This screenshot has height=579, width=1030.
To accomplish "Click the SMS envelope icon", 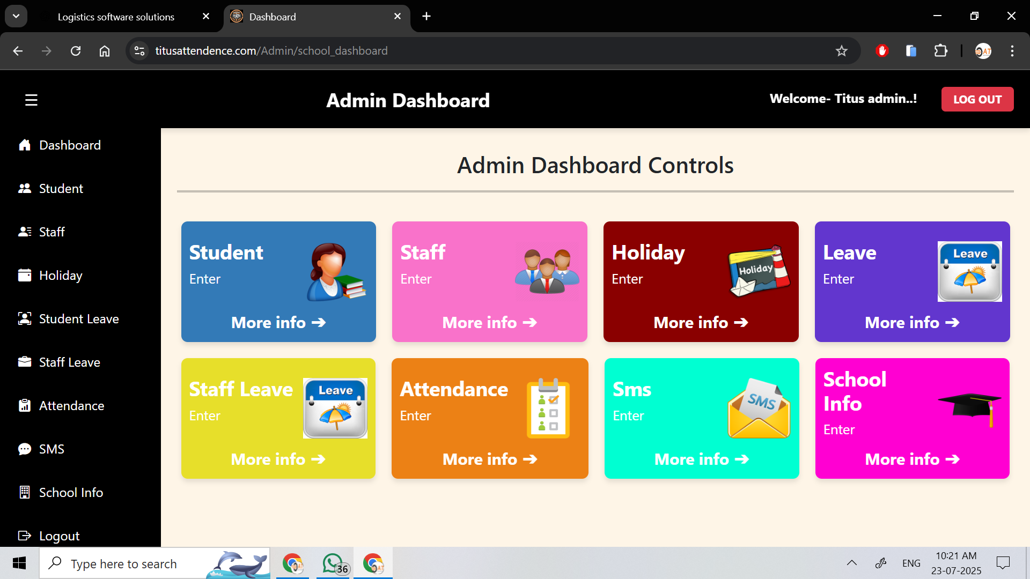I will (x=759, y=409).
